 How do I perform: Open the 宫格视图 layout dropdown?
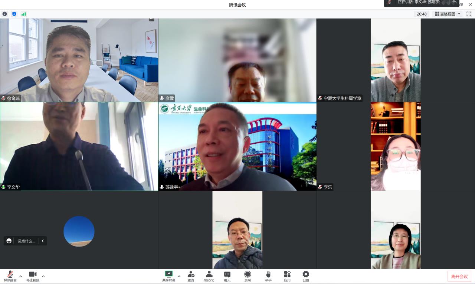click(x=448, y=14)
